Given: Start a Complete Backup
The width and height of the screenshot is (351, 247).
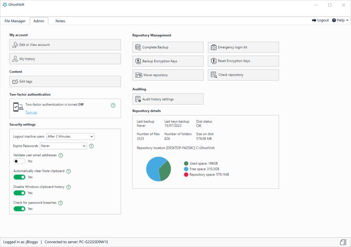Looking at the screenshot, I should [168, 47].
